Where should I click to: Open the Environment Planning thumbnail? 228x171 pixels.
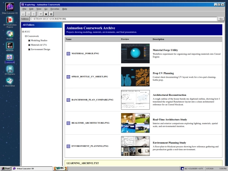(136, 146)
